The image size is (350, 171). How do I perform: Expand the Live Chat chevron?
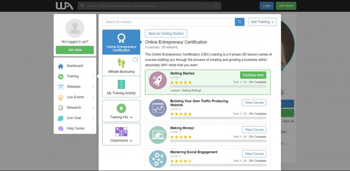coord(93,118)
